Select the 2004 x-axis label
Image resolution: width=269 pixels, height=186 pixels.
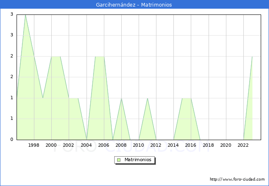click(x=86, y=145)
